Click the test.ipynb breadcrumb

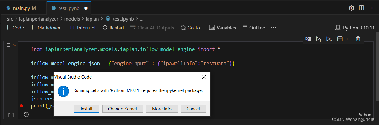(120, 19)
